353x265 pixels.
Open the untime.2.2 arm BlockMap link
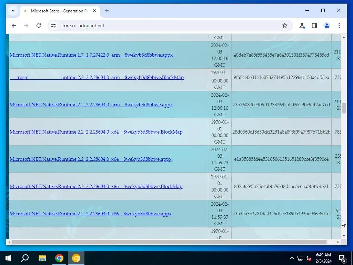pos(97,78)
